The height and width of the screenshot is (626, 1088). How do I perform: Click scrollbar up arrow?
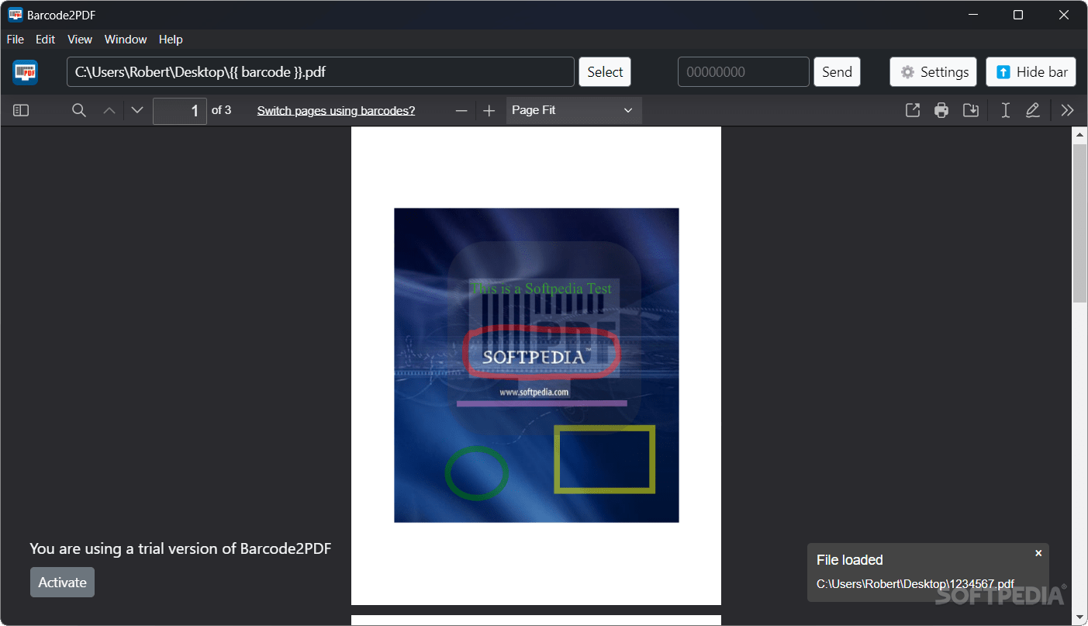pyautogui.click(x=1079, y=135)
